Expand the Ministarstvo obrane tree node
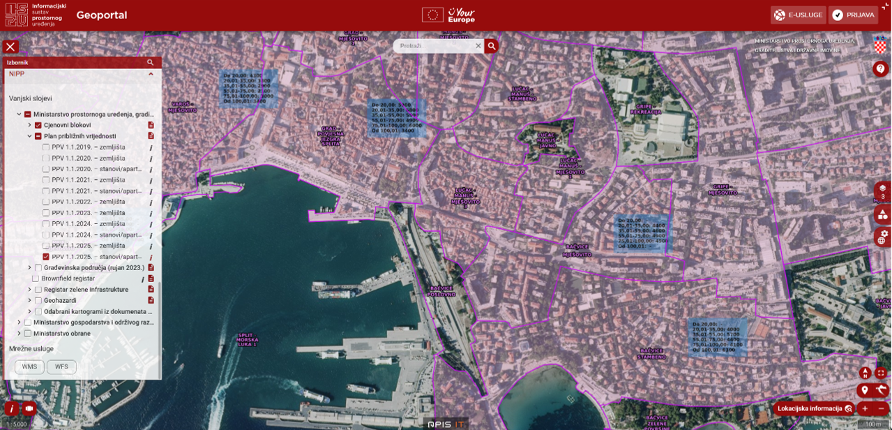Viewport: 892px width, 430px height. pyautogui.click(x=19, y=334)
